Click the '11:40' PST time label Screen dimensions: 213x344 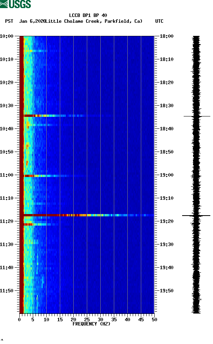(7, 267)
